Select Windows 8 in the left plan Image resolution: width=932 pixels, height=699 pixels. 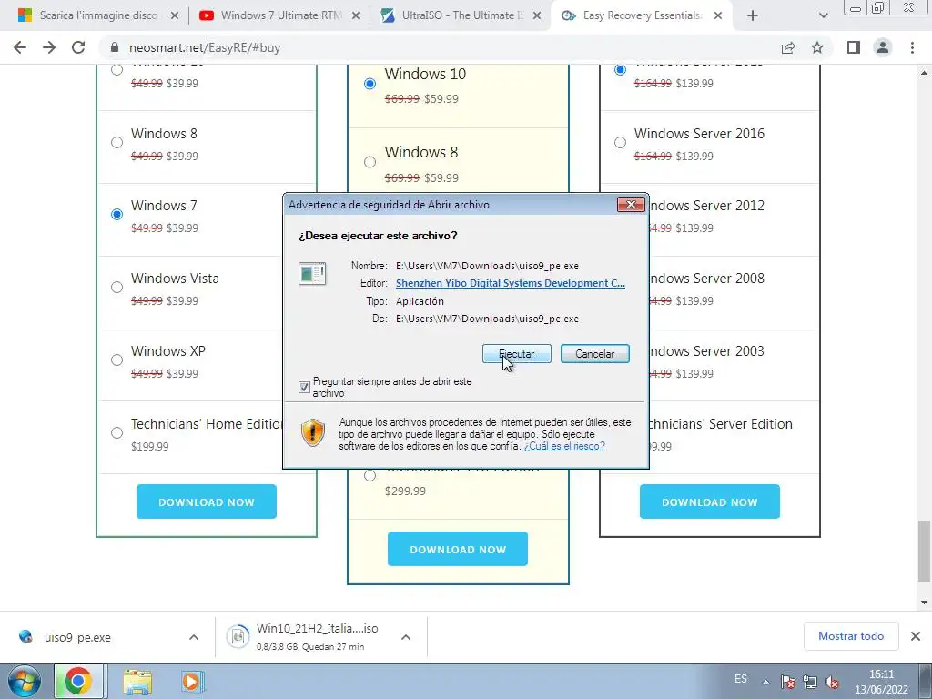[117, 142]
